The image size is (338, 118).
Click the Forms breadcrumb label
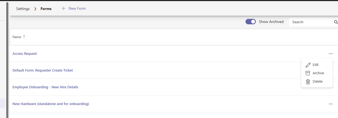46,9
